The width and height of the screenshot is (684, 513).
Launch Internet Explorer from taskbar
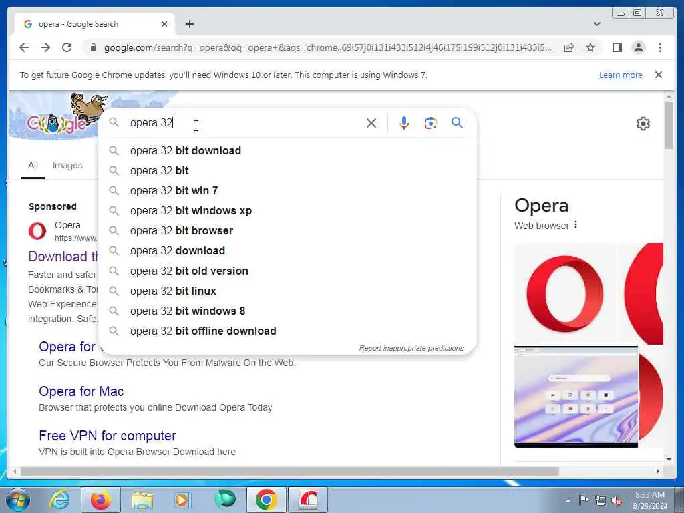59,500
